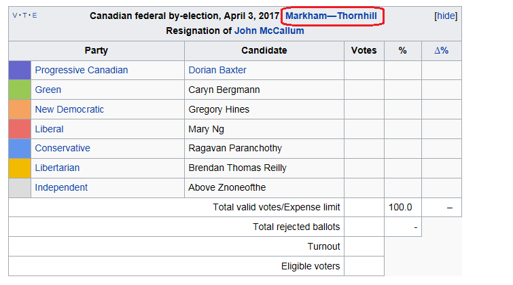Screen dimensions: 513x285
Task: Click the Mary Ng candidate cell
Action: [206, 129]
